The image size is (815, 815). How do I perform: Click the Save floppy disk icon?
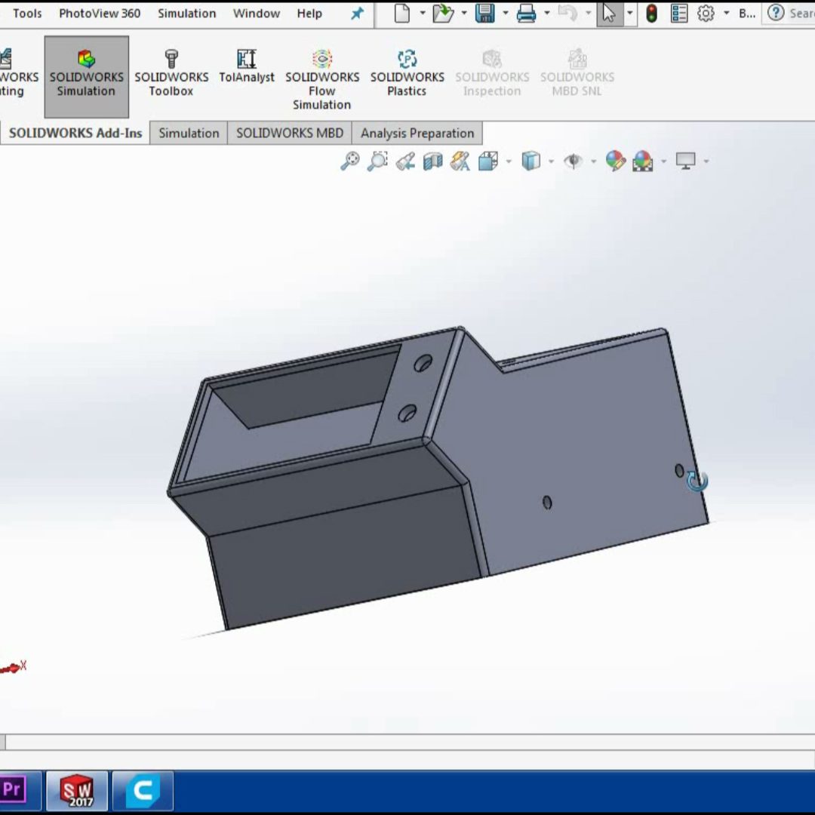(484, 14)
